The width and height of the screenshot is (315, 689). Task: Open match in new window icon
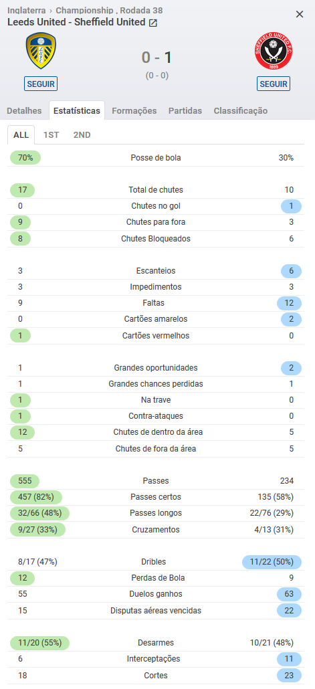[153, 23]
